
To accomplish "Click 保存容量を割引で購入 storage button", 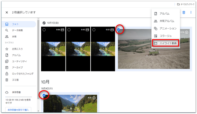I will pyautogui.click(x=18, y=110).
